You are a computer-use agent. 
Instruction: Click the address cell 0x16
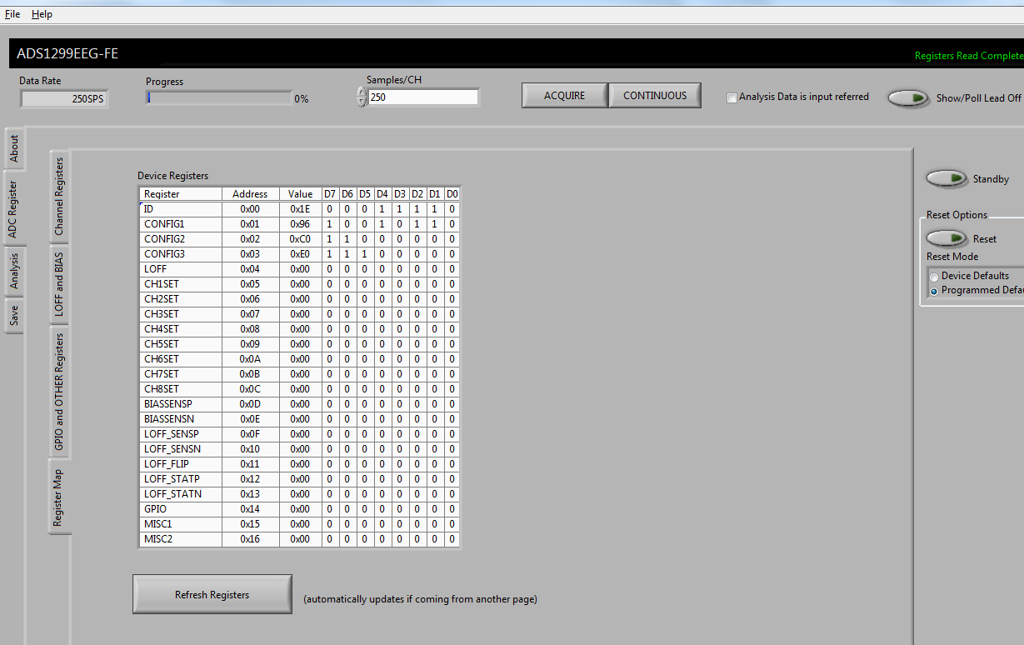[x=250, y=539]
